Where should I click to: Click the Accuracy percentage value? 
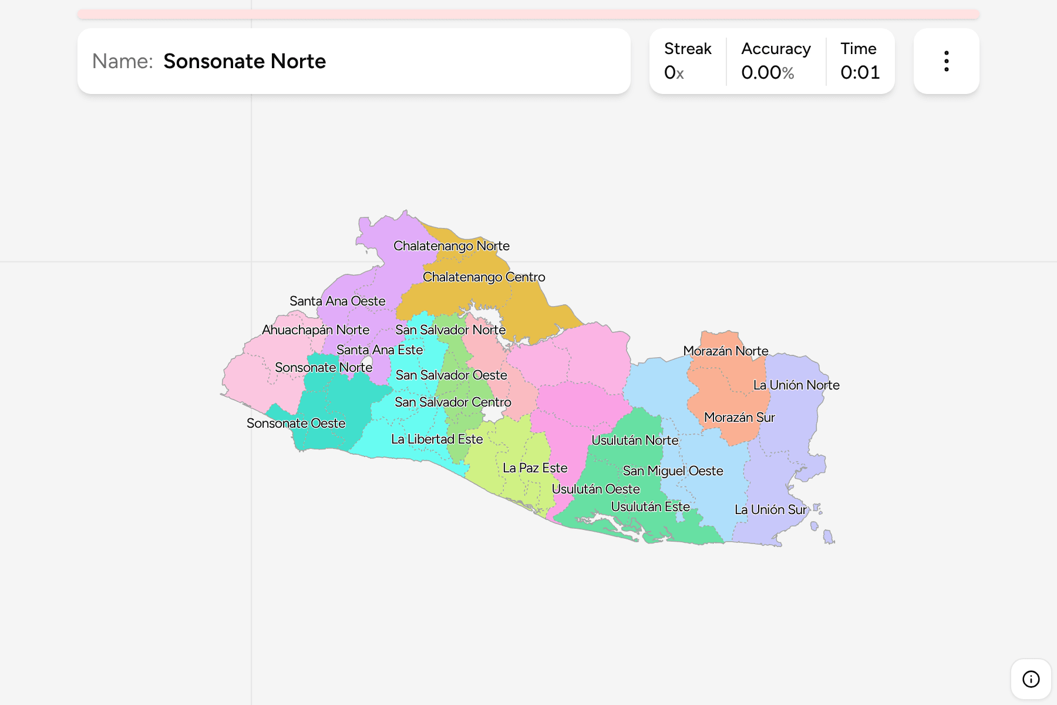767,72
